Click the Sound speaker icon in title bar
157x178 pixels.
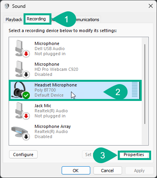pyautogui.click(x=7, y=6)
